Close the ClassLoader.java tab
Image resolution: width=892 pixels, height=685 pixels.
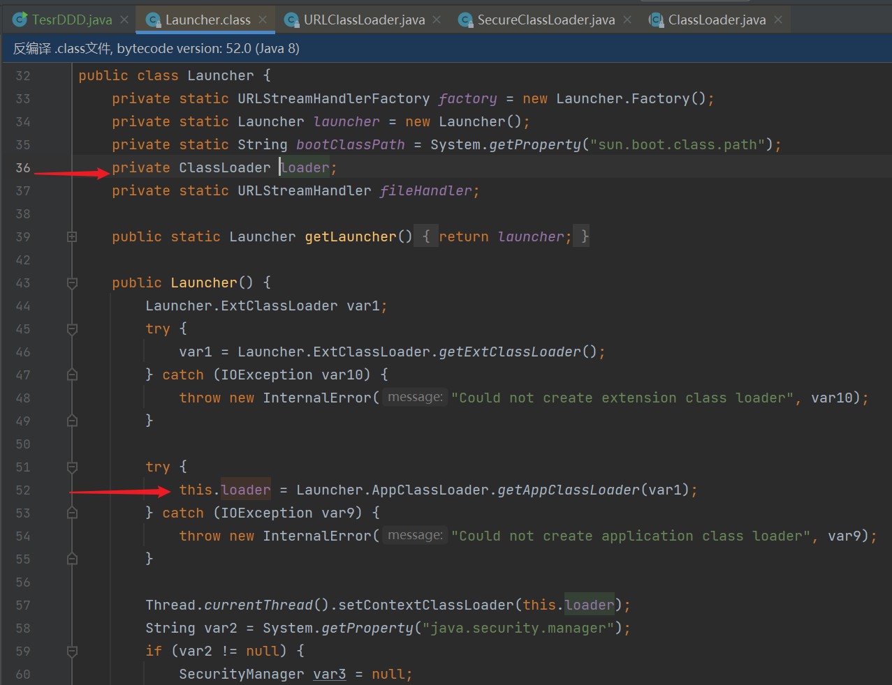tap(778, 20)
